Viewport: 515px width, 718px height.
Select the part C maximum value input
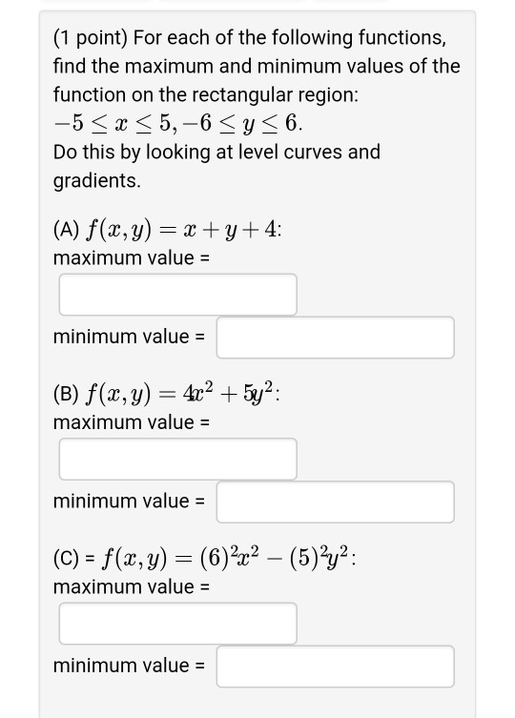point(177,624)
